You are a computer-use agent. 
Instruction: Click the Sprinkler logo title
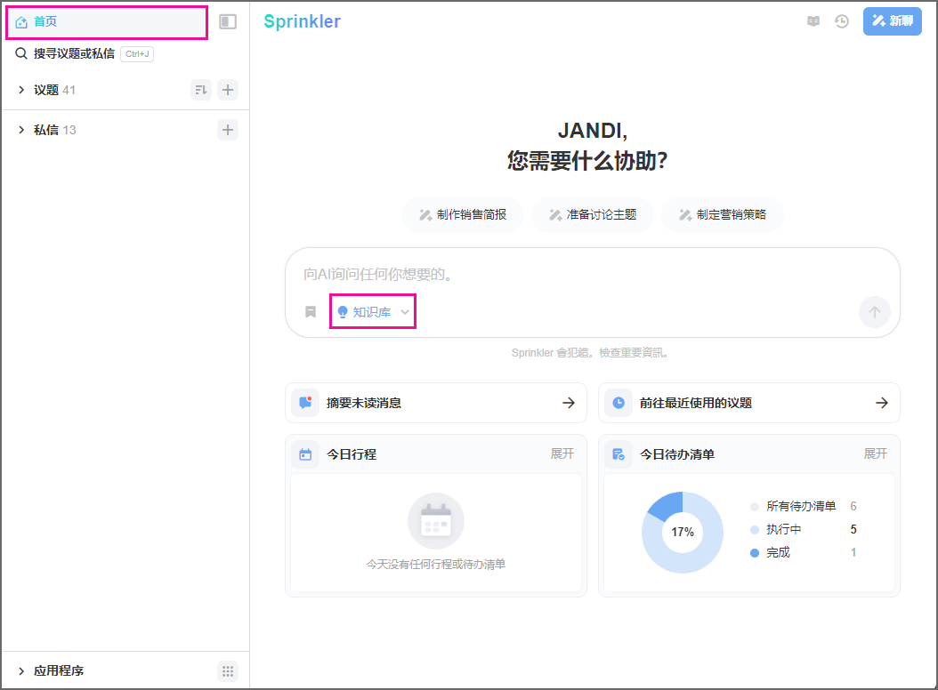pos(302,21)
